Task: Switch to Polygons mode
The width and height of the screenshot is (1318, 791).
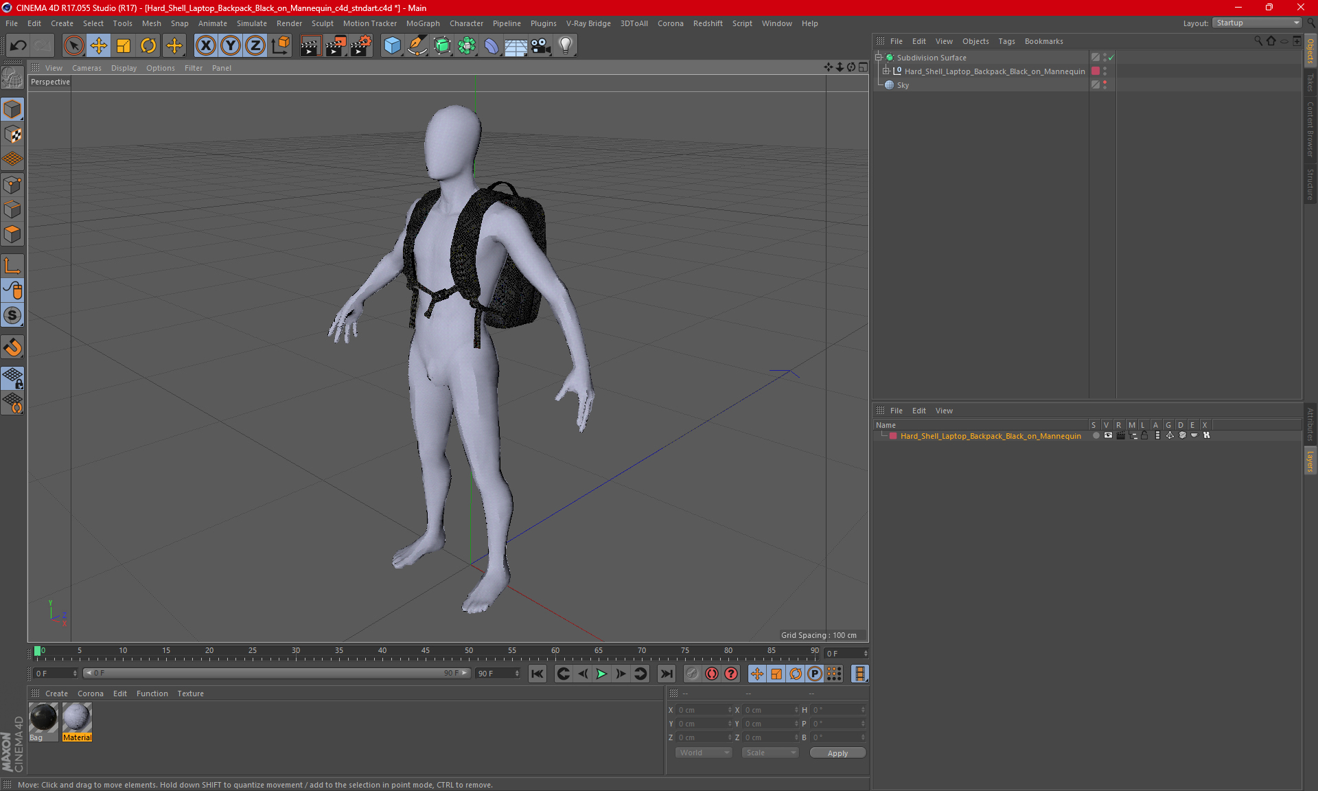Action: point(12,234)
